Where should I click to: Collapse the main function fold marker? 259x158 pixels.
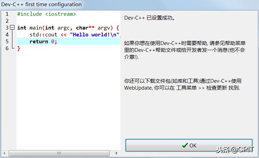[12, 27]
